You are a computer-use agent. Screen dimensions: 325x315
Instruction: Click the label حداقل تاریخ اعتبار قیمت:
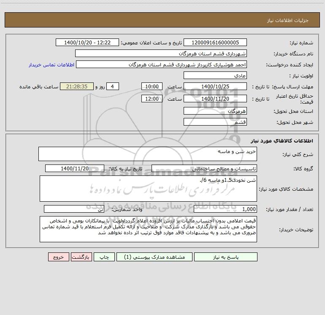[x=294, y=99]
